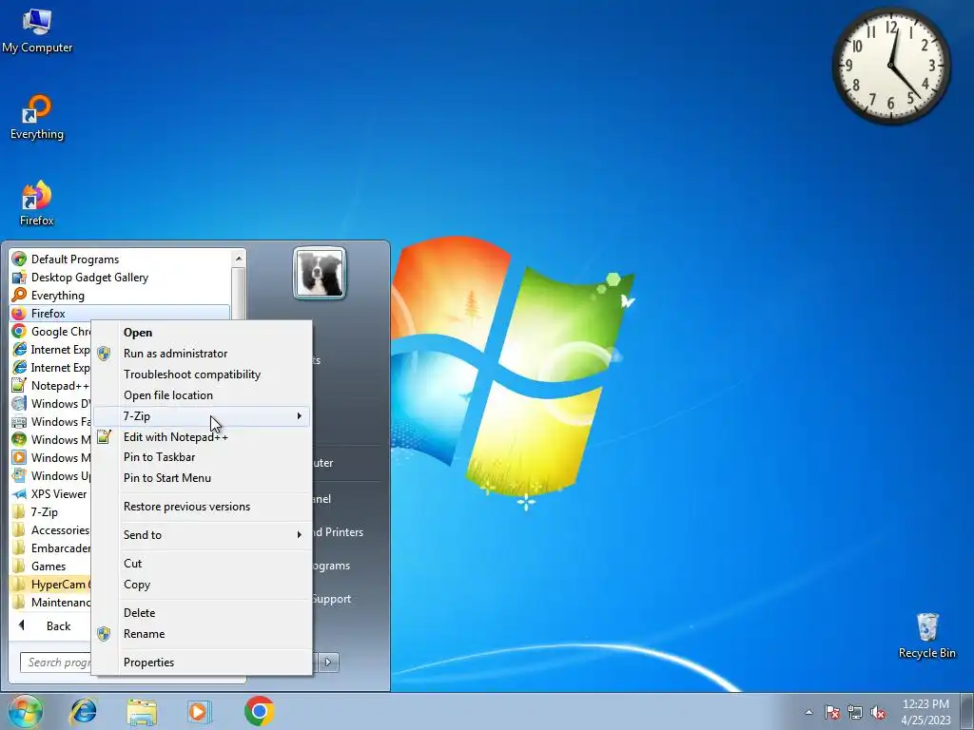
Task: Select the Everything desktop shortcut icon
Action: 37,117
